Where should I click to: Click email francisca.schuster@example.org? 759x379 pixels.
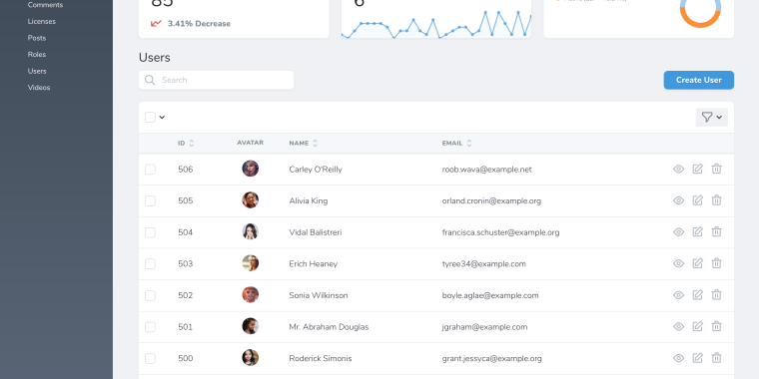[500, 232]
